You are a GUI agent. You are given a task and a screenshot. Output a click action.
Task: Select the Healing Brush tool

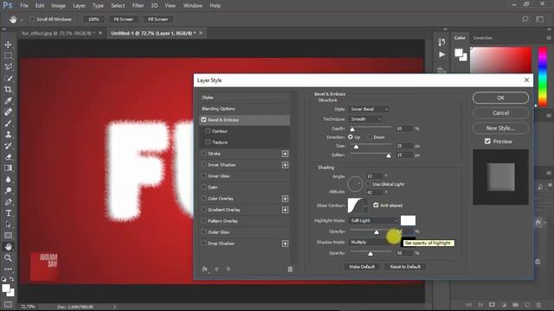[x=8, y=112]
